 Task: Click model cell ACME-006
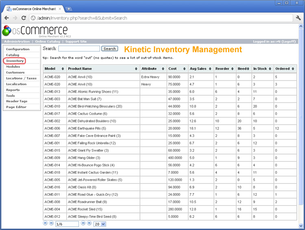click(x=52, y=128)
